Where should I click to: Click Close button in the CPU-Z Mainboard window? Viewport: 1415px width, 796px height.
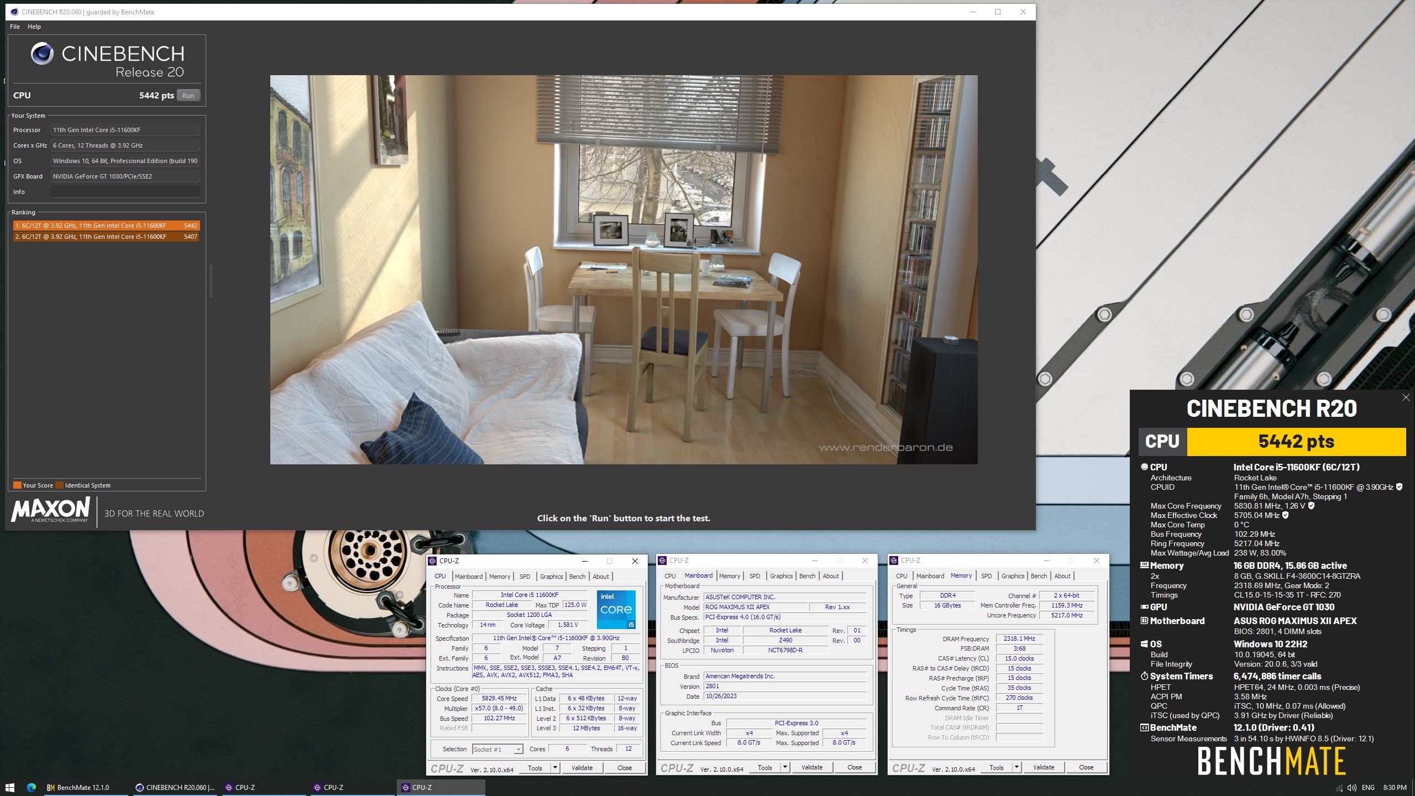(x=855, y=767)
